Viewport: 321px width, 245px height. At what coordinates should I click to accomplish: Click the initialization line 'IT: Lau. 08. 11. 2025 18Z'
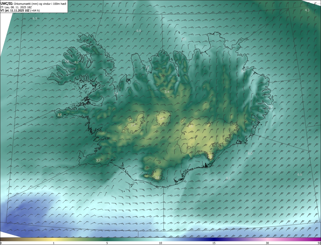(16, 7)
